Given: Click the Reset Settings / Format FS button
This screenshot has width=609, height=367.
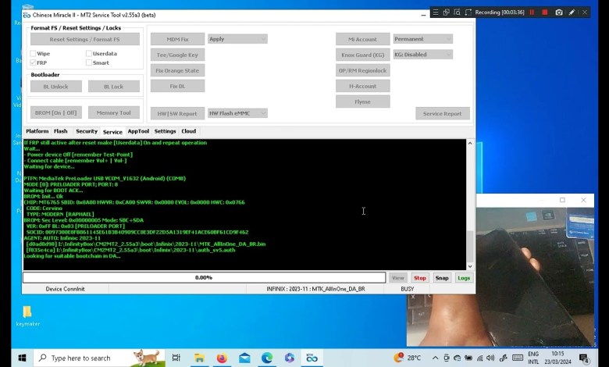Looking at the screenshot, I should (84, 39).
